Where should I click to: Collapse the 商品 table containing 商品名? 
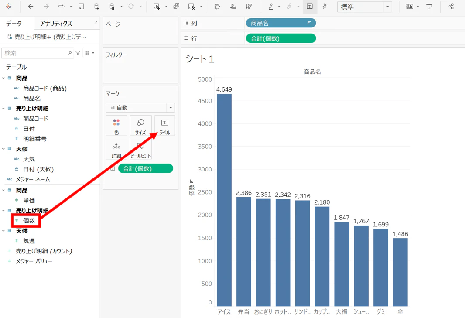3,79
